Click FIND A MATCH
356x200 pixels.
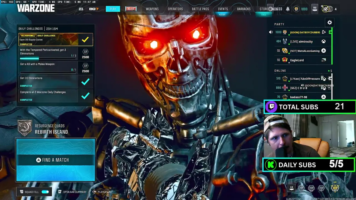56,160
